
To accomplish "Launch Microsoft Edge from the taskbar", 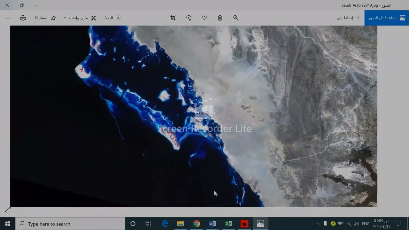I will pyautogui.click(x=165, y=224).
